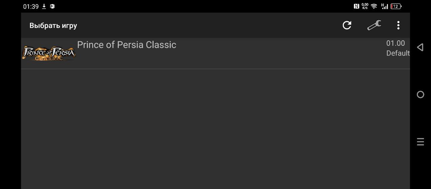The image size is (431, 189).
Task: Tap the mobile signal strength icon
Action: [x=384, y=6]
